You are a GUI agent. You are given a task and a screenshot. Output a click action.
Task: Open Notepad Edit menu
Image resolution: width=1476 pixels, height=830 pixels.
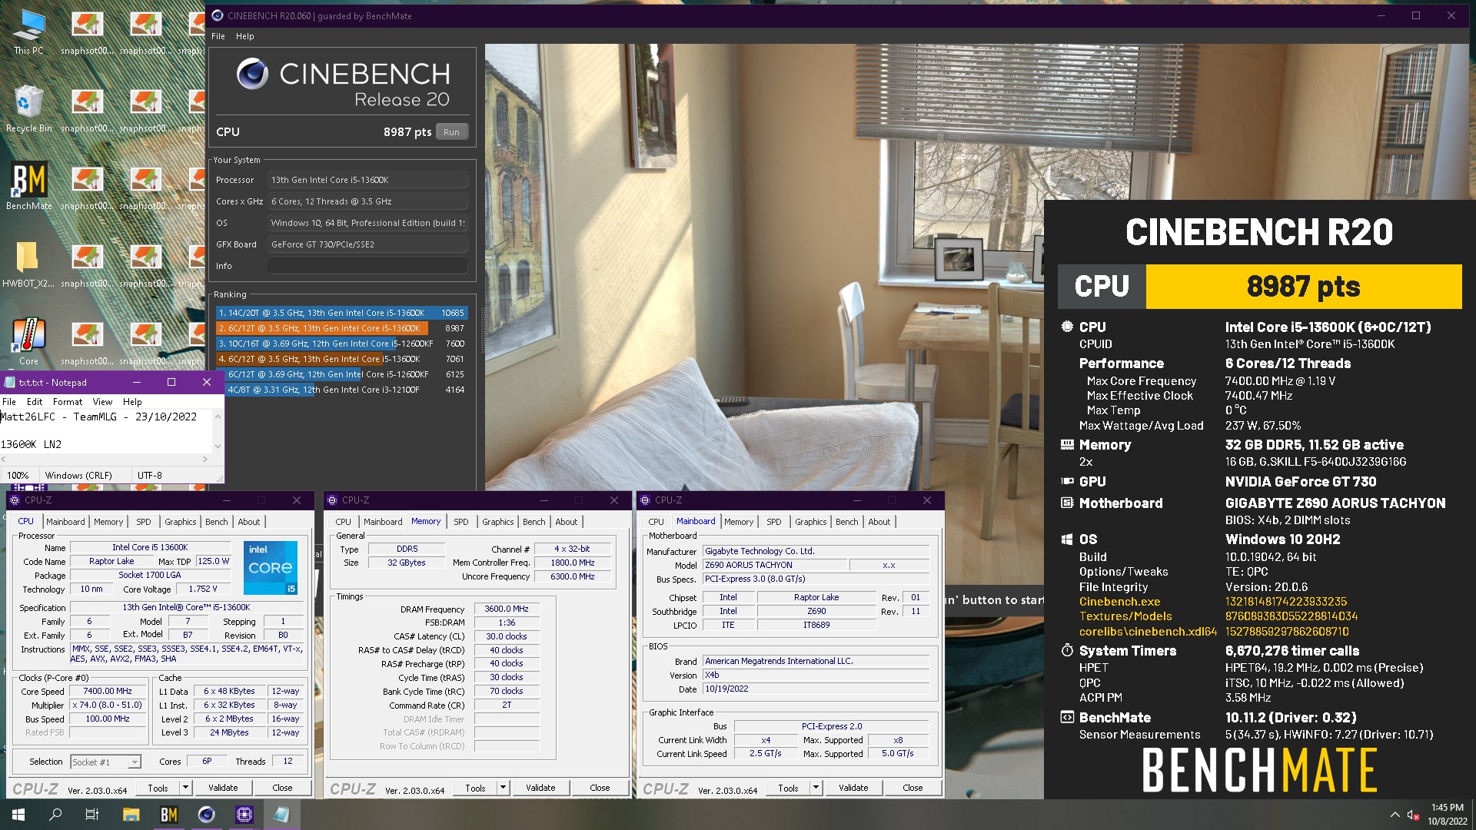pos(35,402)
